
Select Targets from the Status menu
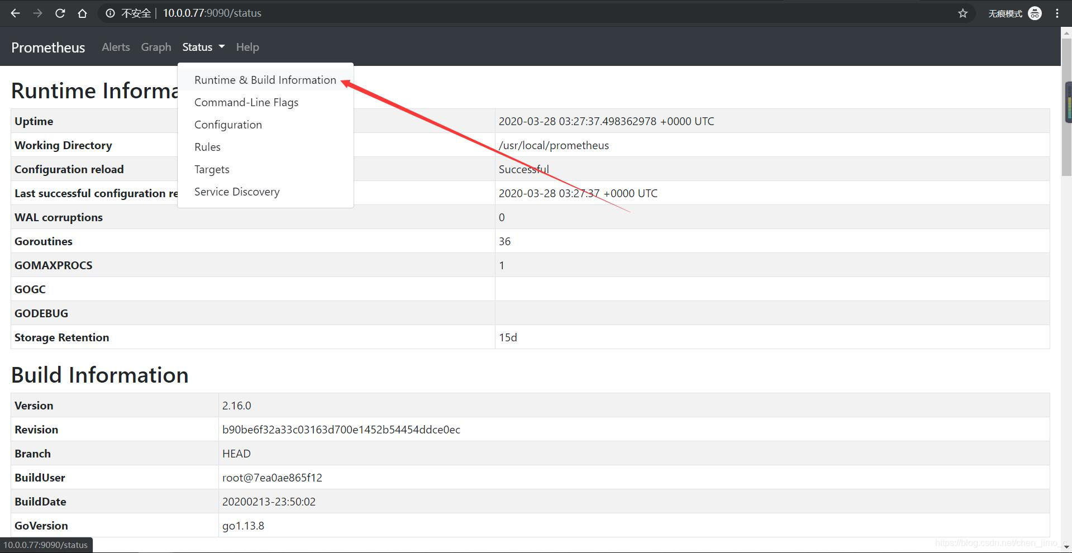click(x=265, y=169)
